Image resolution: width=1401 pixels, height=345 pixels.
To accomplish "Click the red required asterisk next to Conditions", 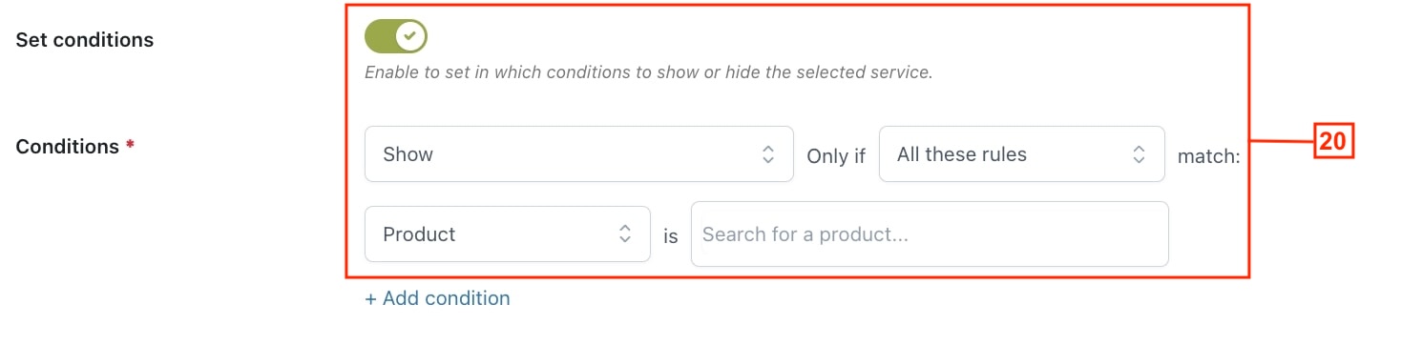I will [130, 145].
